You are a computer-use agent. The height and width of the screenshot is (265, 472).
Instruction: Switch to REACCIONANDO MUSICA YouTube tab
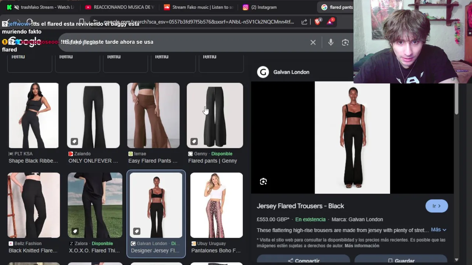pos(119,7)
